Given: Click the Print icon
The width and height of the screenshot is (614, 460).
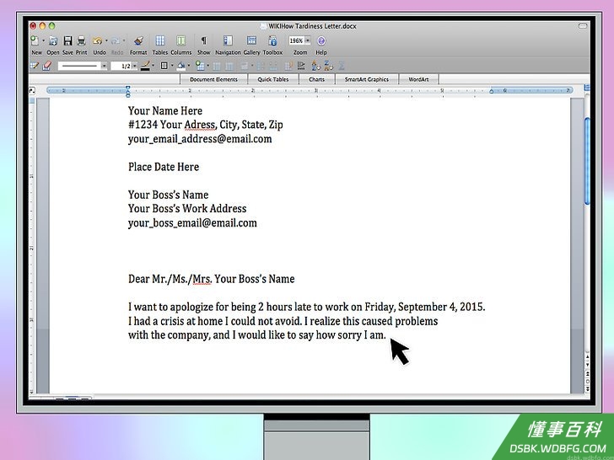Looking at the screenshot, I should [x=81, y=40].
